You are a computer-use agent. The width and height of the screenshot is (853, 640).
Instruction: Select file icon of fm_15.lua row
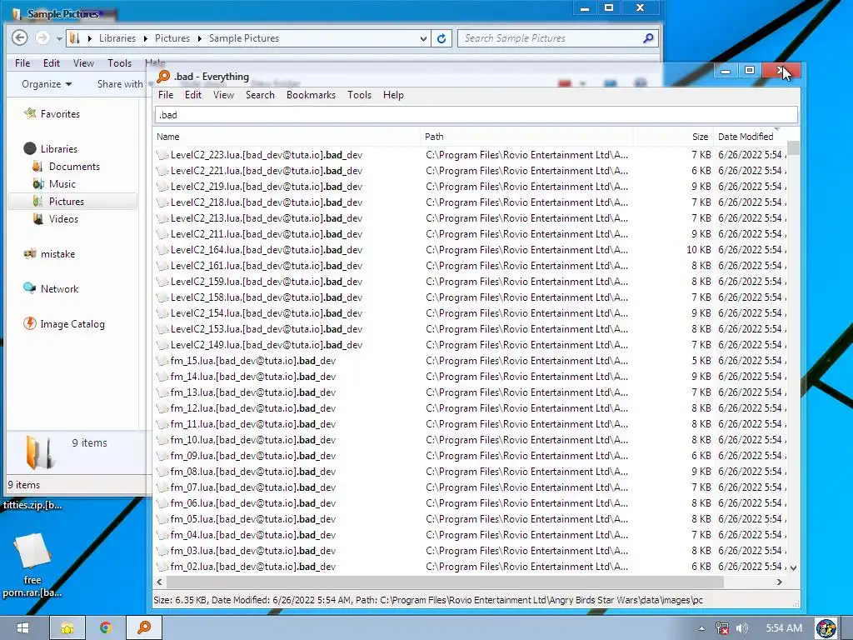pyautogui.click(x=162, y=361)
